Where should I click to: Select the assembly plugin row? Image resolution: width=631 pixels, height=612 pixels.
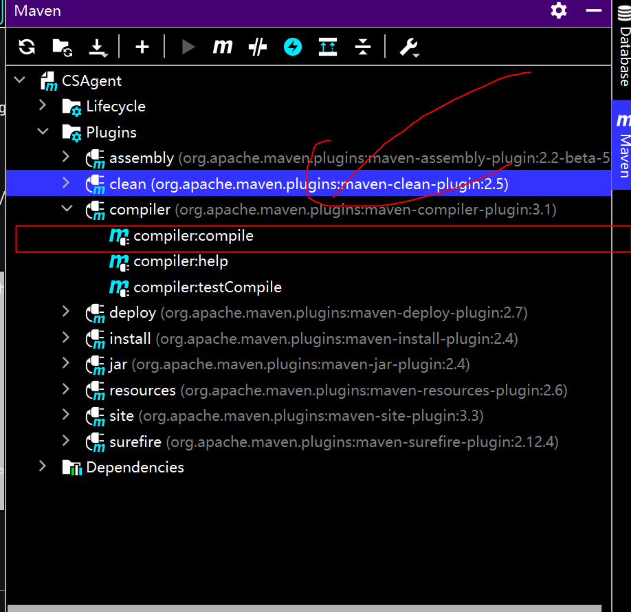coord(309,158)
